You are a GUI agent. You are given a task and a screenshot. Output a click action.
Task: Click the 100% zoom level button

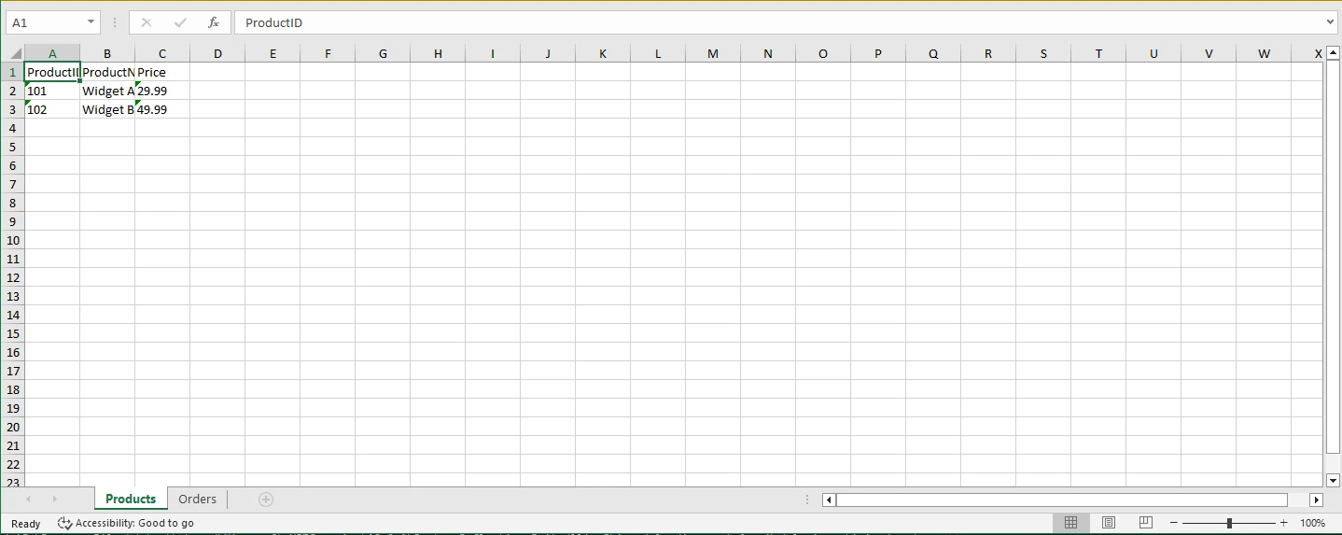pos(1313,523)
